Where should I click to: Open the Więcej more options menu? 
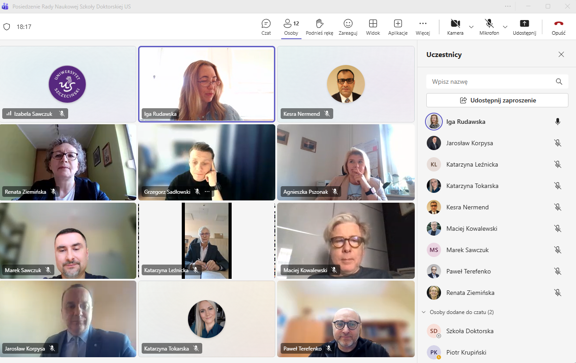tap(423, 27)
